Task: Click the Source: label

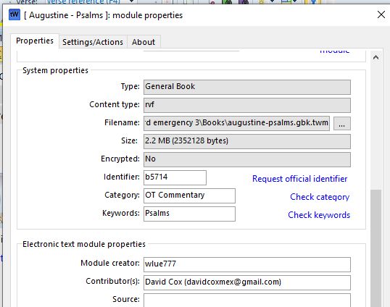Action: pyautogui.click(x=126, y=299)
